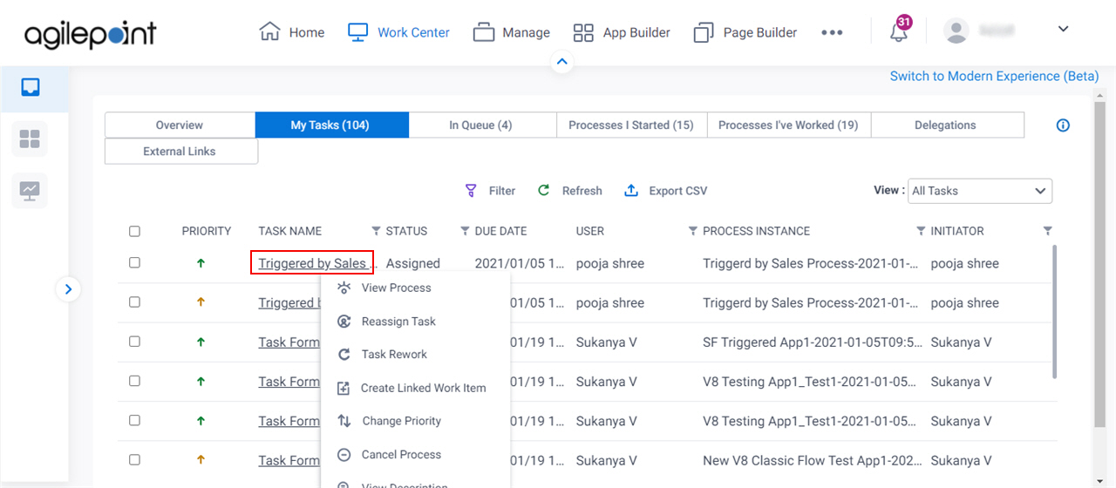1116x488 pixels.
Task: Switch to the My Tasks (104) tab
Action: click(x=331, y=125)
